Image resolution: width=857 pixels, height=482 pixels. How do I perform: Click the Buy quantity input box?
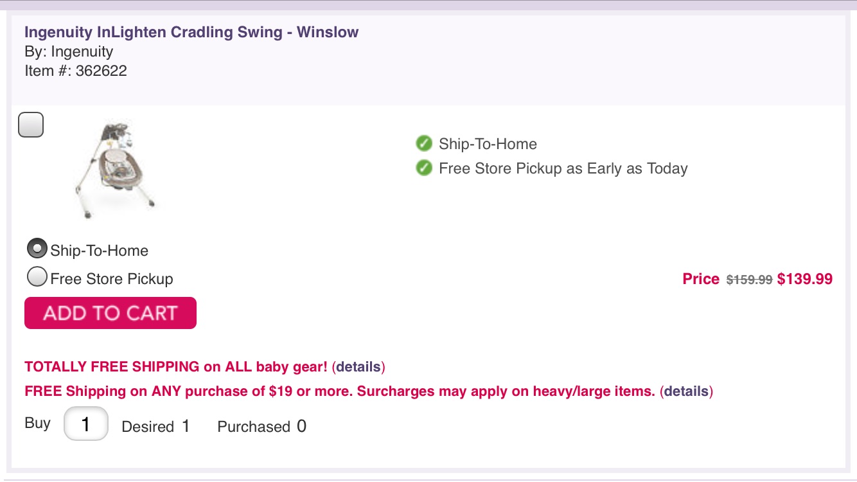[x=86, y=424]
